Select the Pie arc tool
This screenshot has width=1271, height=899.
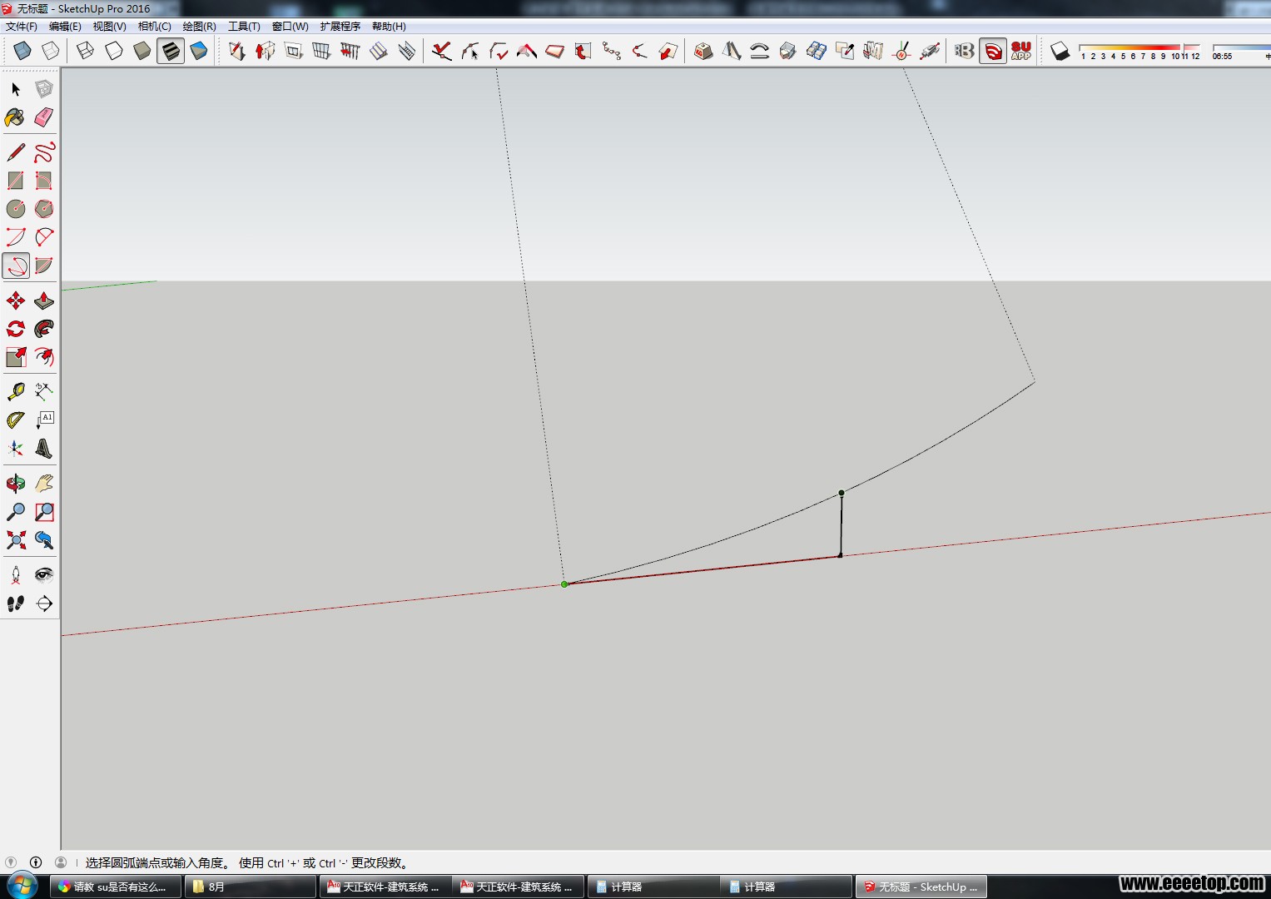coord(44,266)
